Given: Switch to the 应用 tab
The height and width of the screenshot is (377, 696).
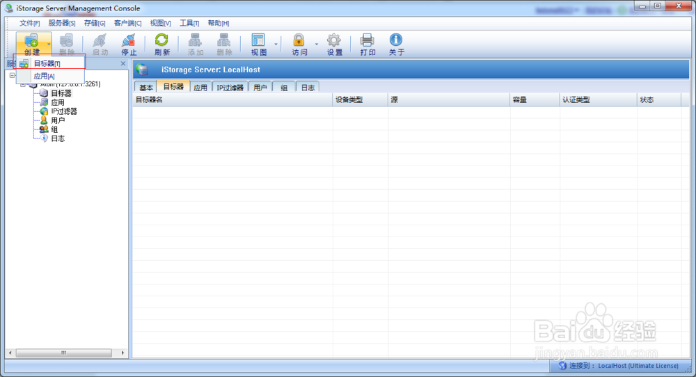Looking at the screenshot, I should pyautogui.click(x=200, y=88).
